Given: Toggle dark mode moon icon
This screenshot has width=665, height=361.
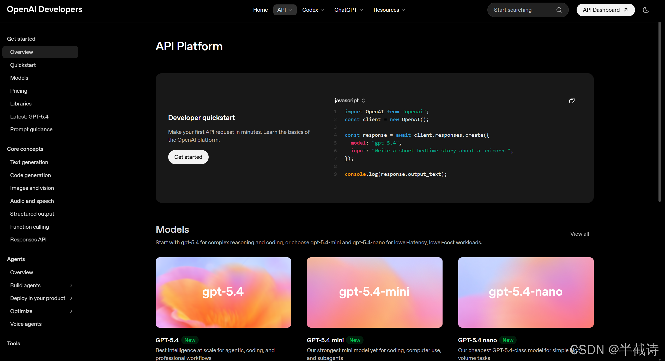Looking at the screenshot, I should click(646, 10).
